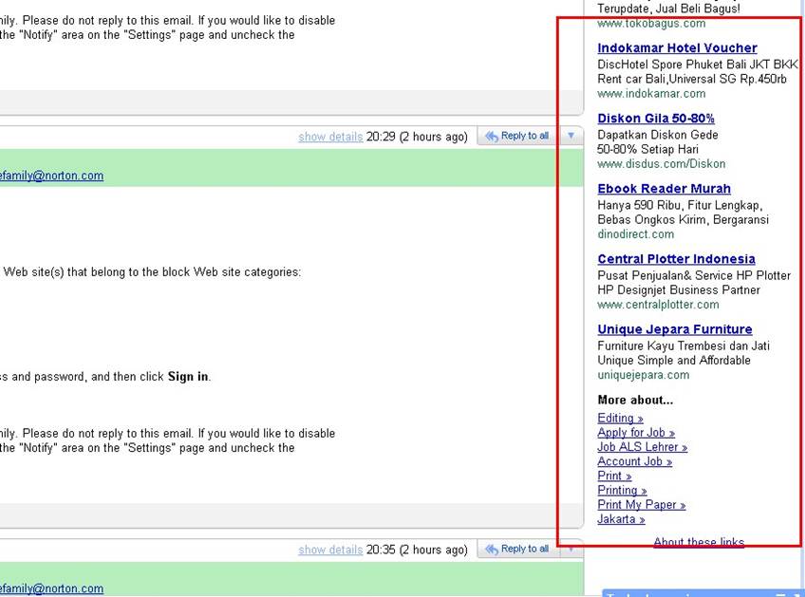Show details for the 20:35 message

click(330, 550)
